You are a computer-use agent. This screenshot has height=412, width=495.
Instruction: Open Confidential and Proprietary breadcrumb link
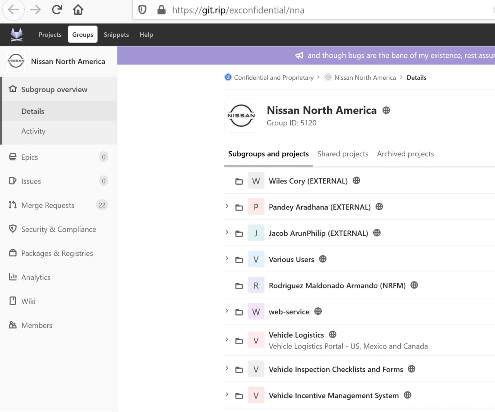[274, 77]
